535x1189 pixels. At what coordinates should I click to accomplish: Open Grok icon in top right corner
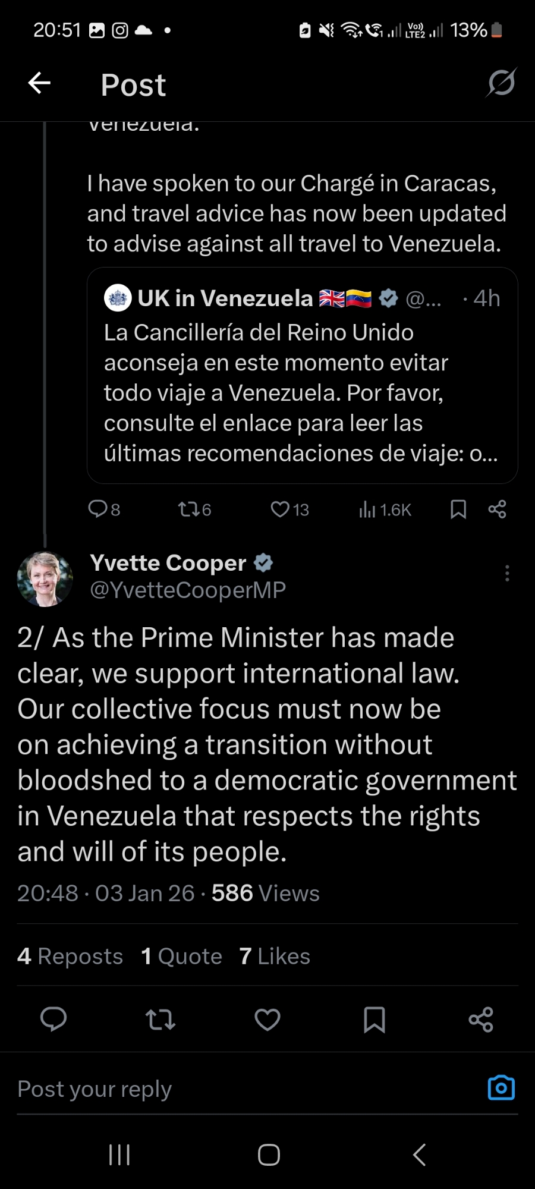(501, 83)
